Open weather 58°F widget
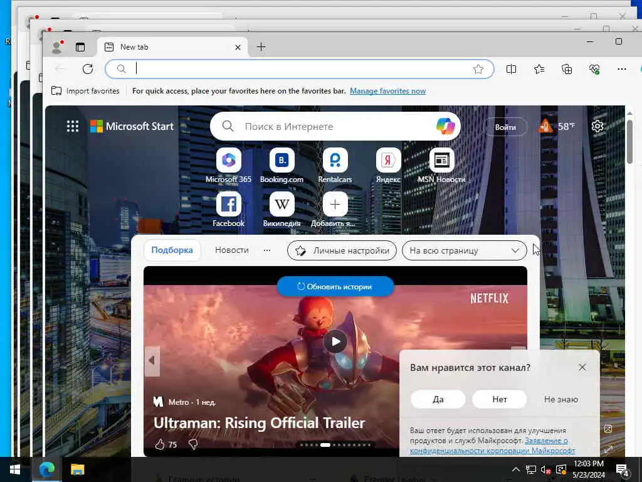This screenshot has width=642, height=482. pos(557,126)
